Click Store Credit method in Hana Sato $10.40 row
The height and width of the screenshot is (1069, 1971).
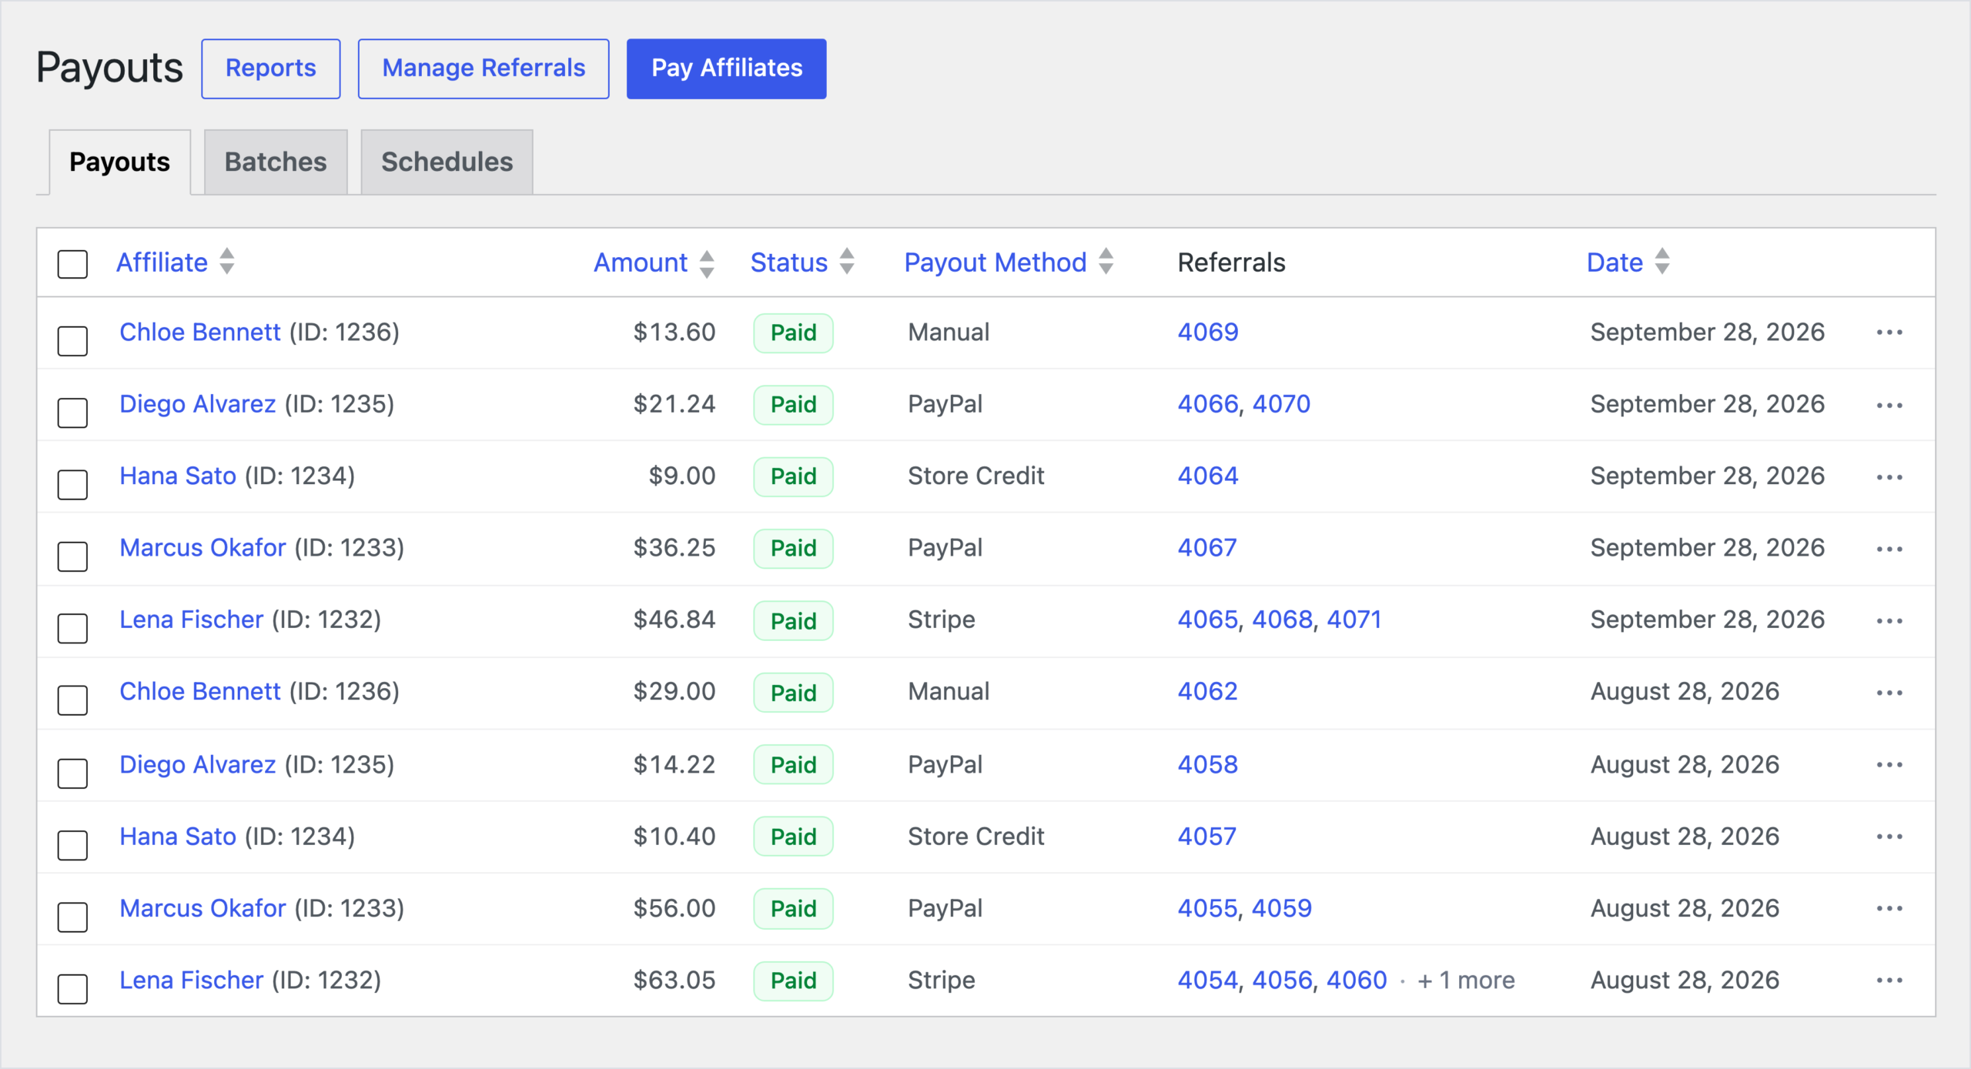point(976,836)
